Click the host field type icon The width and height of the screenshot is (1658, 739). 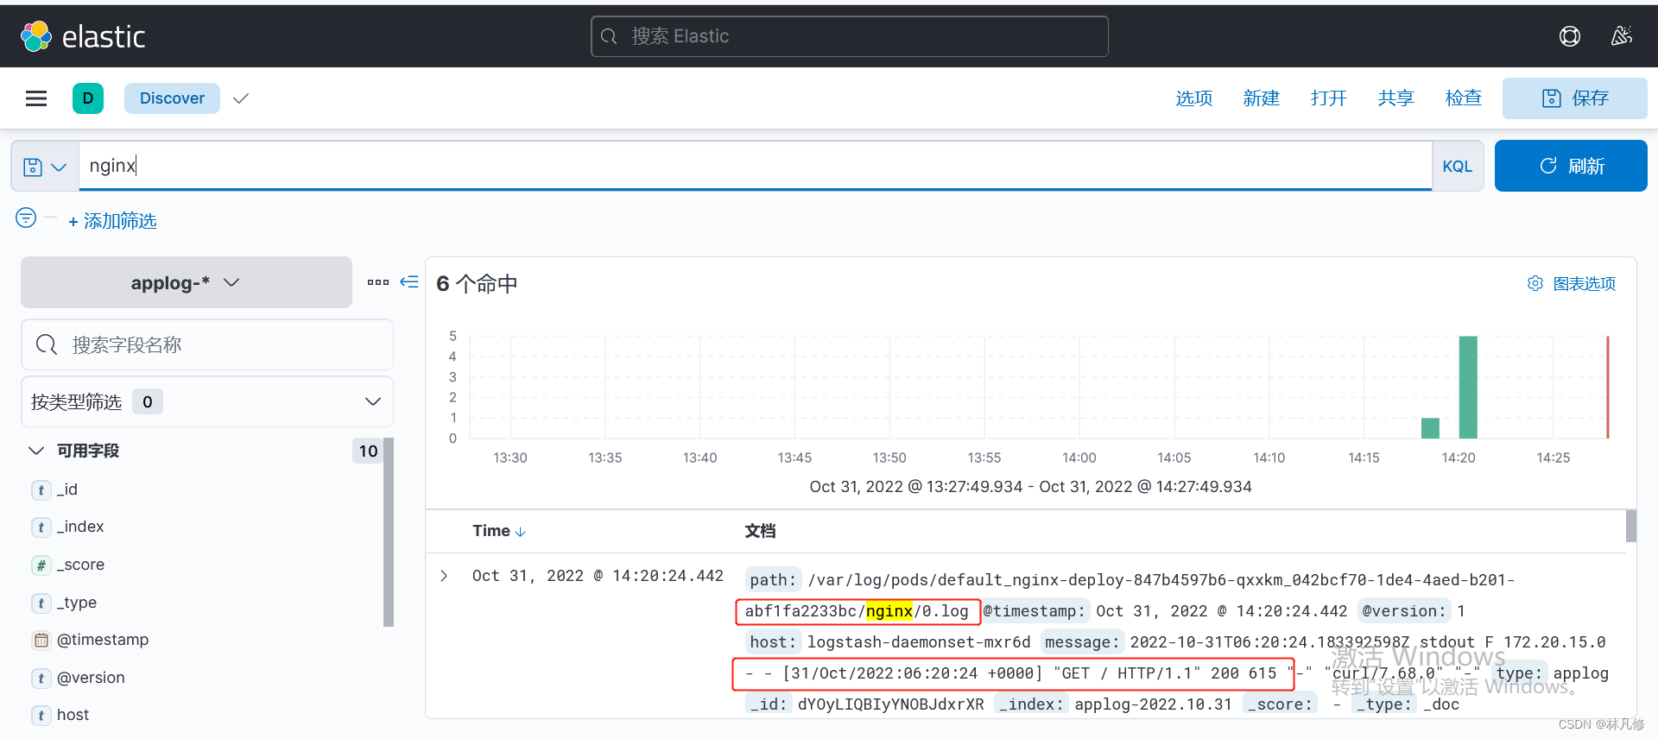tap(41, 715)
